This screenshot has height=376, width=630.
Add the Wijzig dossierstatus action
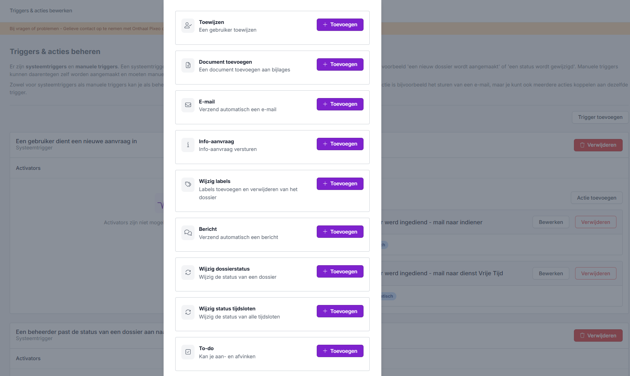point(340,271)
